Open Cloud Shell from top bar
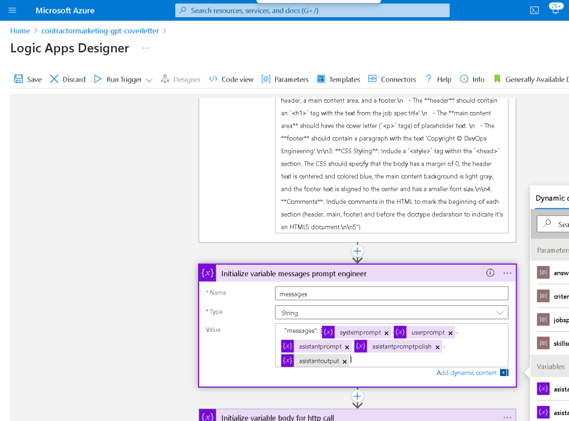 point(534,10)
